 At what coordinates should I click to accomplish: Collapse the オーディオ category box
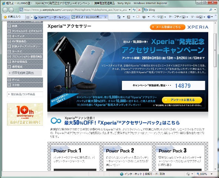tap(9, 36)
